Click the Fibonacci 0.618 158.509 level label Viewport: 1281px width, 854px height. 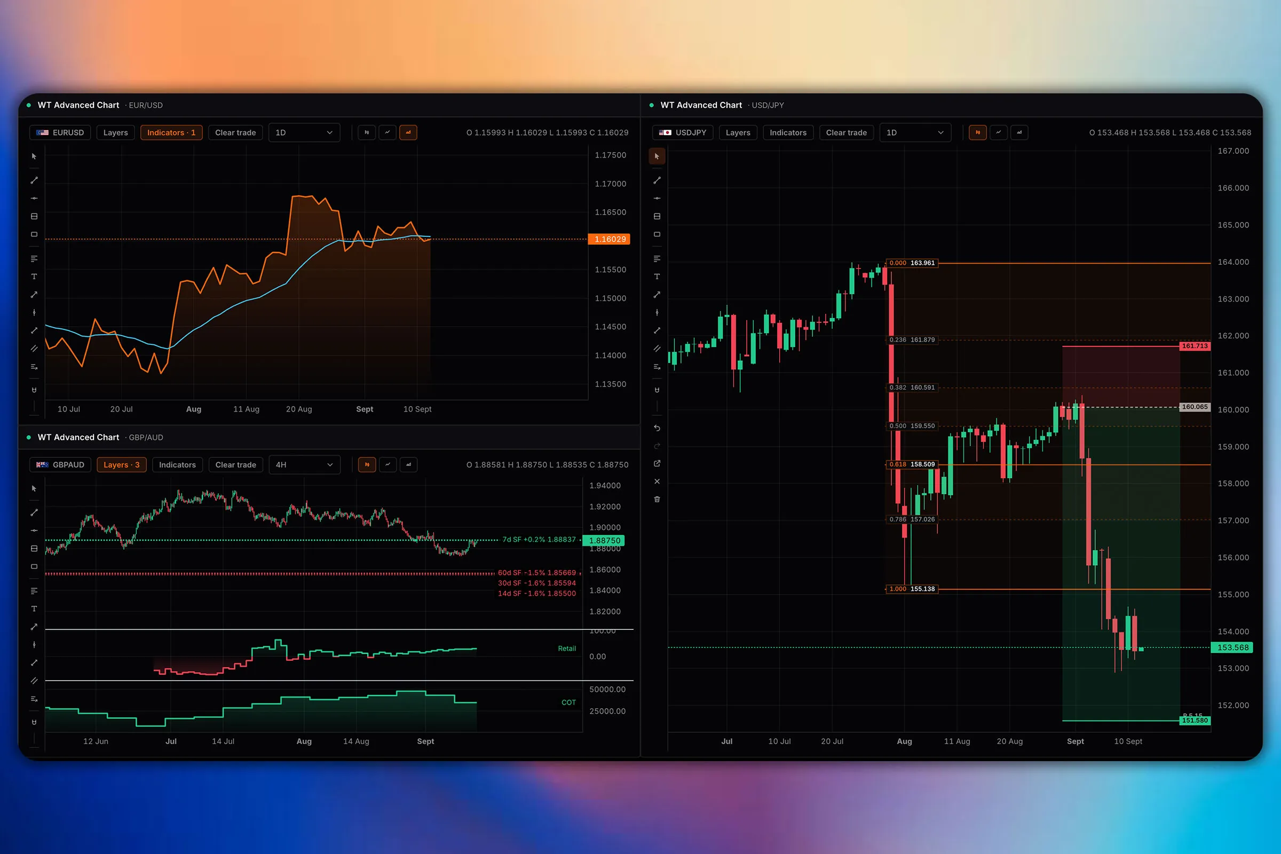point(912,464)
